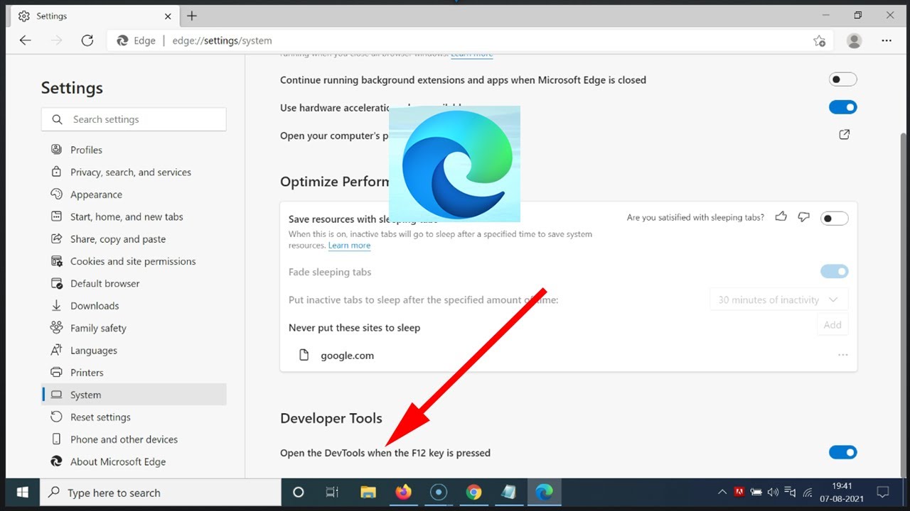Image resolution: width=910 pixels, height=511 pixels.
Task: Give thumbs up for sleeping tabs
Action: tap(781, 216)
